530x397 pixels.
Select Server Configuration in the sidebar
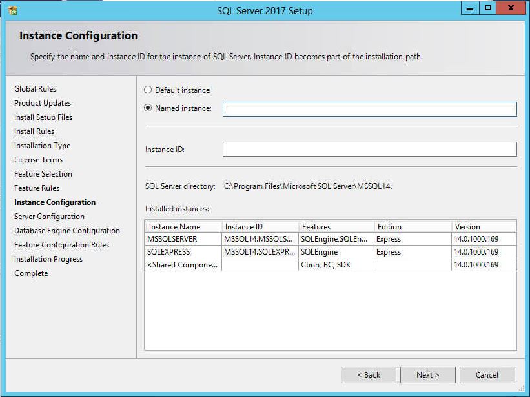(49, 217)
